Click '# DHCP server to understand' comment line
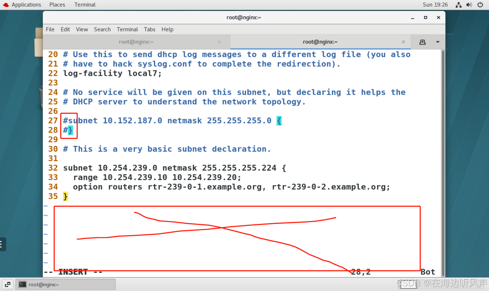The image size is (489, 291). point(185,102)
